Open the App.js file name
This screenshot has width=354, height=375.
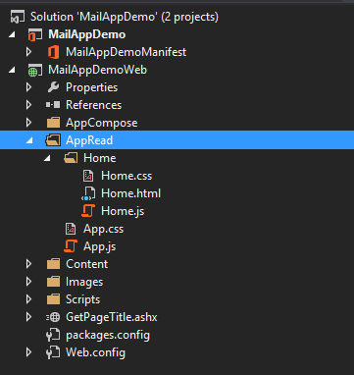tap(100, 246)
